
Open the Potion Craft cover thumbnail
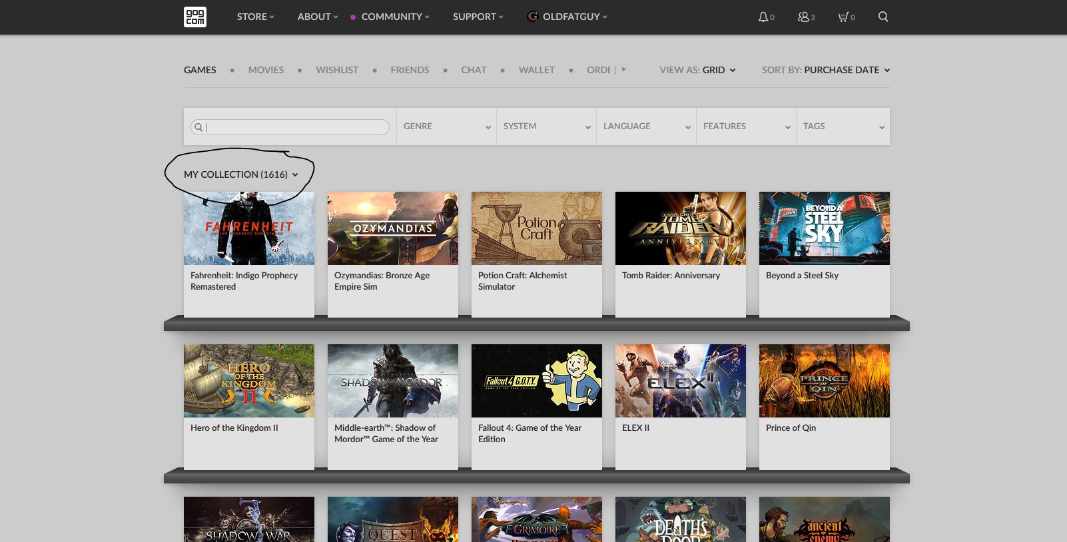click(537, 228)
